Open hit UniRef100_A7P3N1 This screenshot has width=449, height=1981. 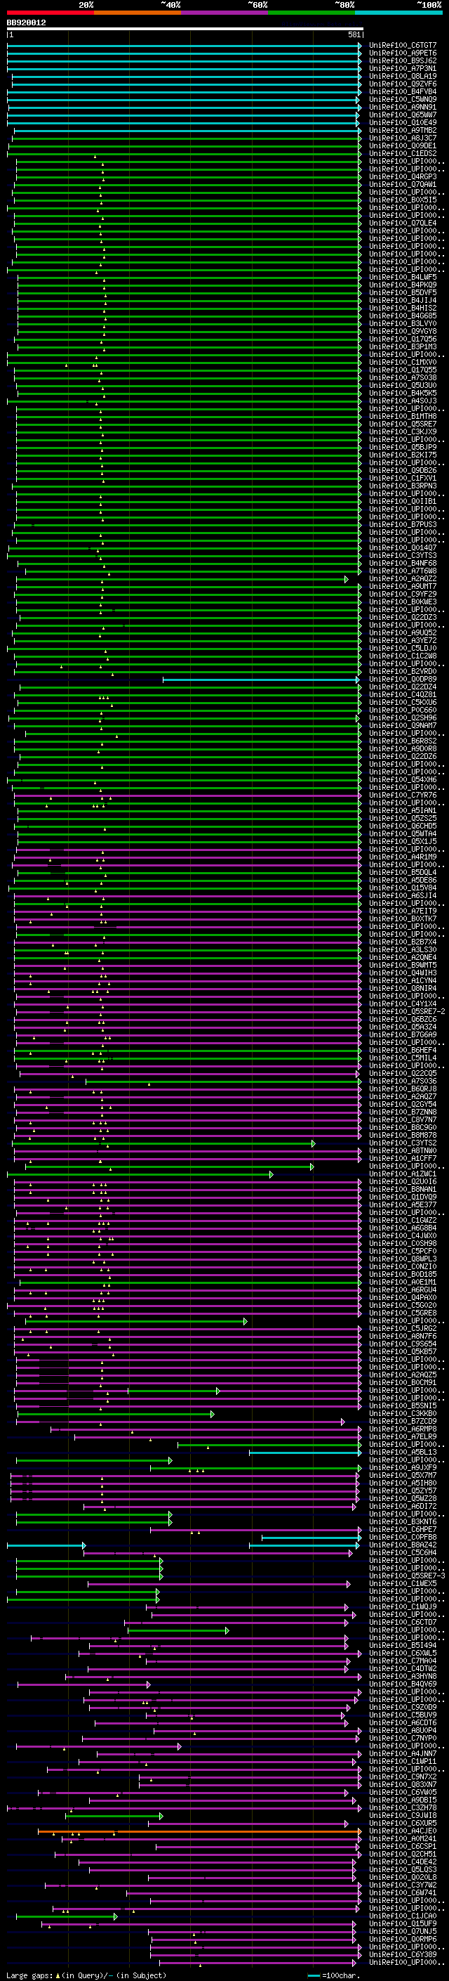(402, 68)
